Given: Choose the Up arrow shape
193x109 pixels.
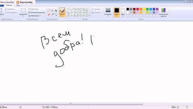Looking at the screenshot, I should tap(87, 12).
